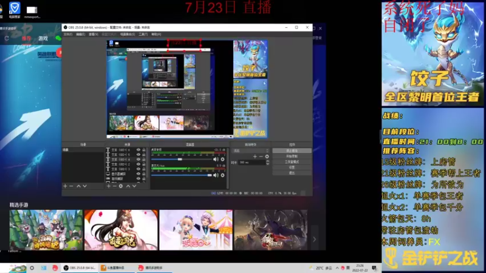Move selected source up in Sources panel
This screenshot has height=273, width=486.
point(128,186)
